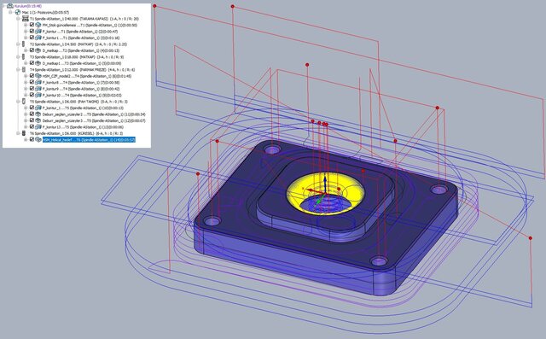The image size is (546, 339).
Task: Collapse the T5 PAH TAKIMI tool group
Action: tap(18, 101)
